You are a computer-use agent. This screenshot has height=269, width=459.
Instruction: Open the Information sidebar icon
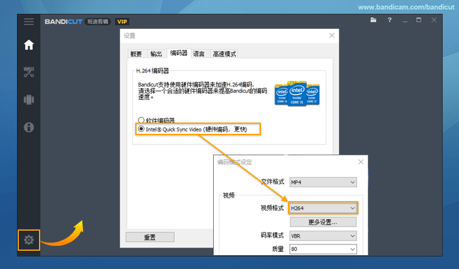tap(29, 128)
